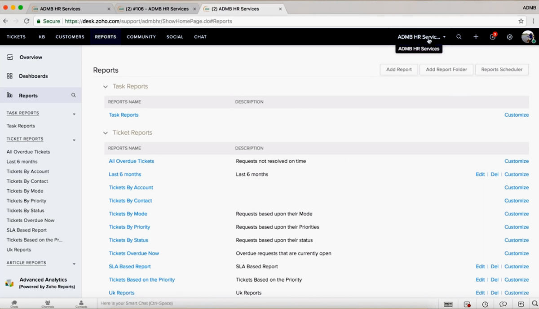Collapse the Ticket Reports section chevron
This screenshot has width=539, height=309.
(106, 133)
